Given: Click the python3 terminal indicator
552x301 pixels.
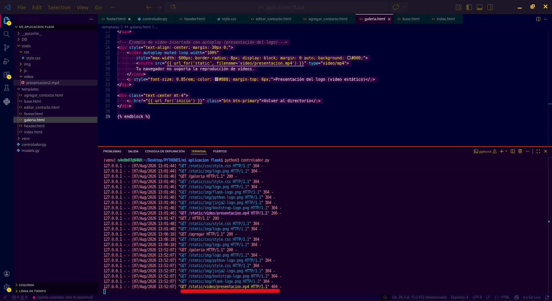Looking at the screenshot, I should 482,152.
